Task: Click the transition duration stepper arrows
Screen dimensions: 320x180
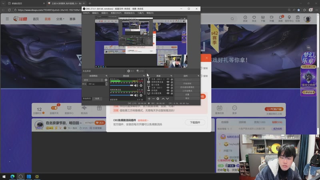Action: tap(106, 84)
